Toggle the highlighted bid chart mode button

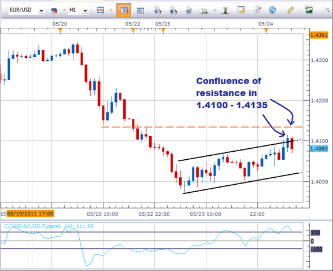124,10
